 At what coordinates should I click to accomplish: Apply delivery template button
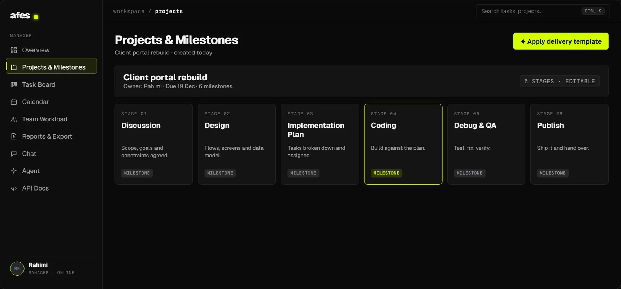point(561,41)
